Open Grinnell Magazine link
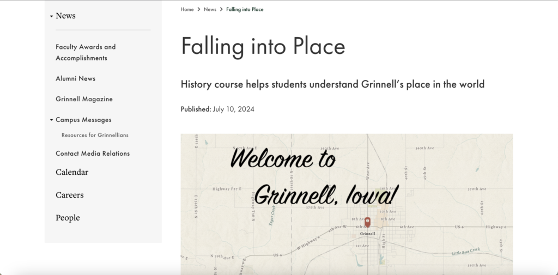This screenshot has height=275, width=558. (x=84, y=99)
